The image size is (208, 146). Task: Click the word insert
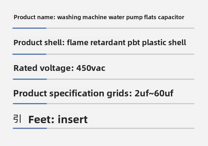(x=73, y=119)
